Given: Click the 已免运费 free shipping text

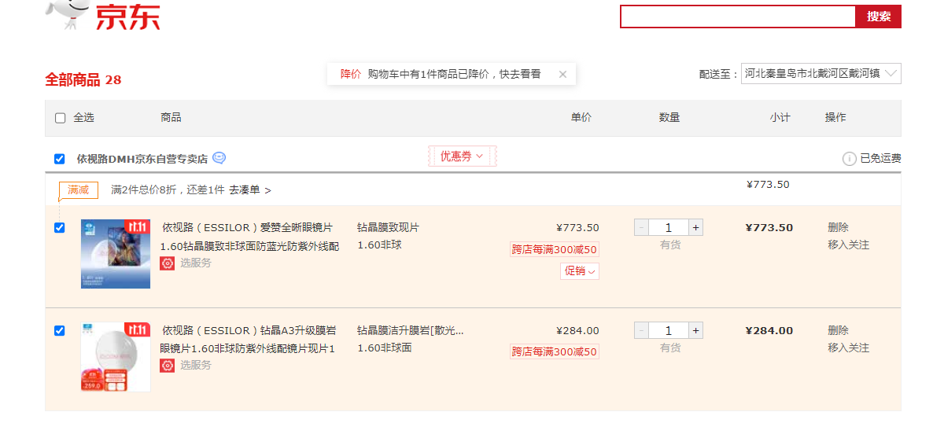Looking at the screenshot, I should tap(880, 158).
